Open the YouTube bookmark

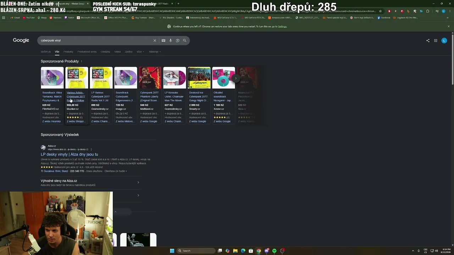[29, 18]
